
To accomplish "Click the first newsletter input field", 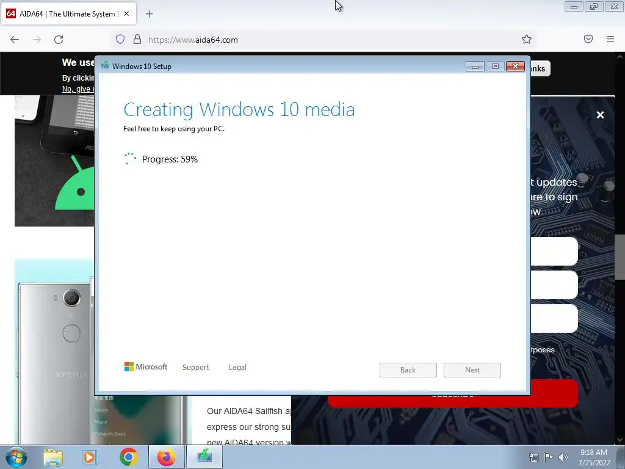I will [x=554, y=251].
